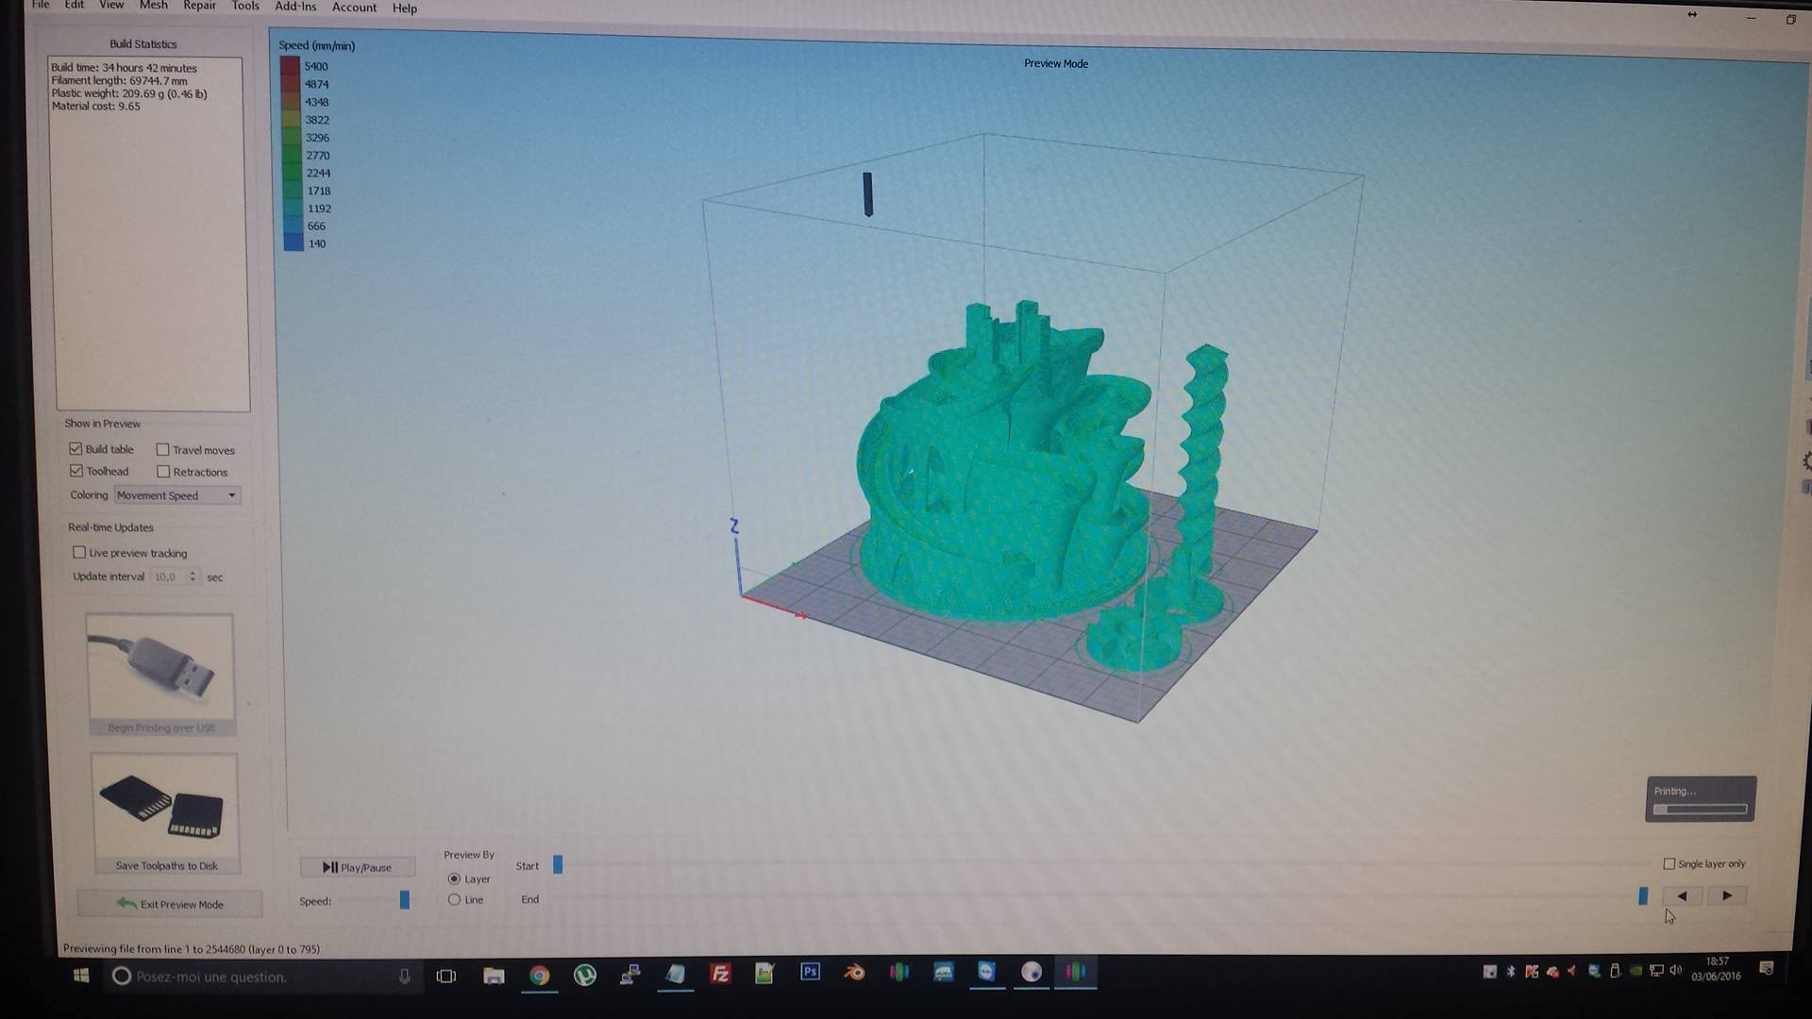The height and width of the screenshot is (1019, 1812).
Task: Open the Help menu
Action: 404,8
